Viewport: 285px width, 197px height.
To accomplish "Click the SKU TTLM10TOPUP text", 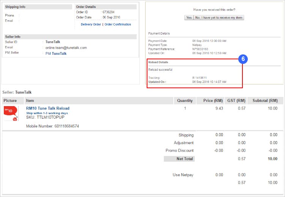I will pyautogui.click(x=45, y=118).
